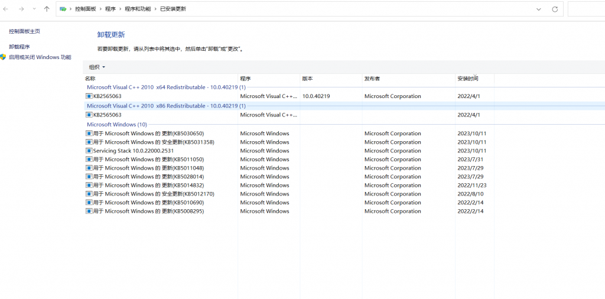605x299 pixels.
Task: Click the Forward navigation arrow
Action: point(21,9)
